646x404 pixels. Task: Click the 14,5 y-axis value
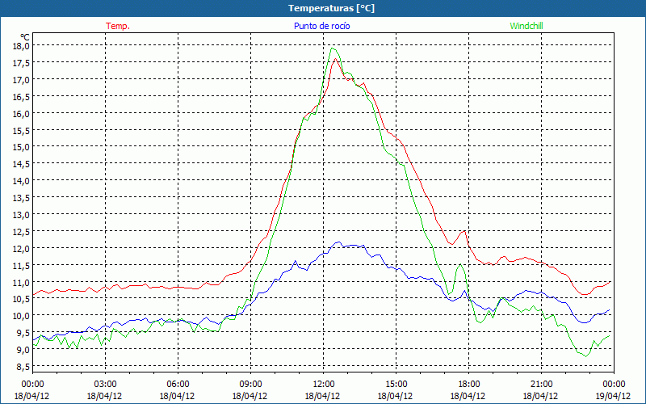pyautogui.click(x=23, y=164)
